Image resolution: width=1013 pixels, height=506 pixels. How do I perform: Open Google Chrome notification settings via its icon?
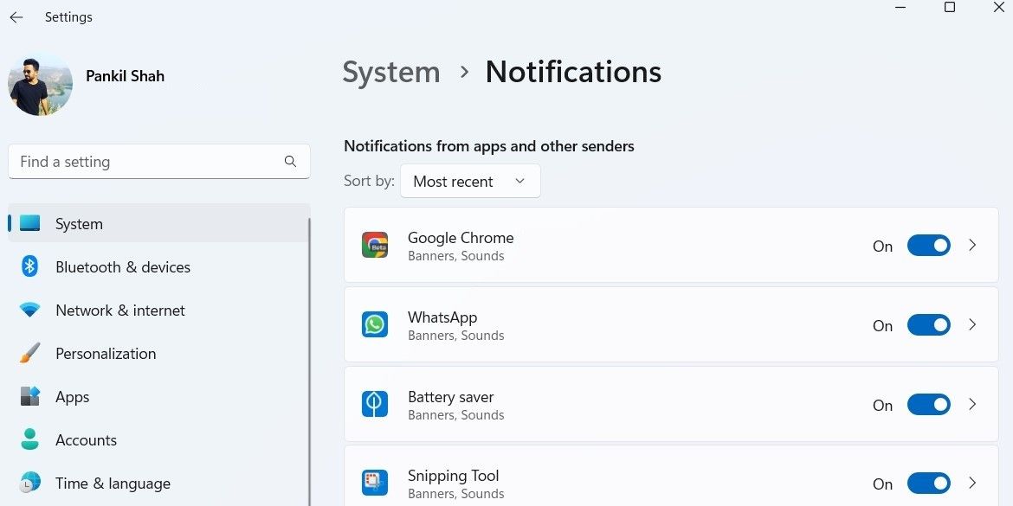click(374, 245)
